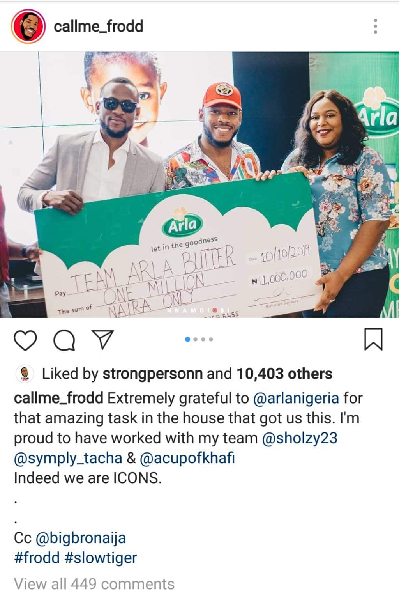Image resolution: width=399 pixels, height=590 pixels.
Task: Jump to second photo carousel dot
Action: (196, 339)
